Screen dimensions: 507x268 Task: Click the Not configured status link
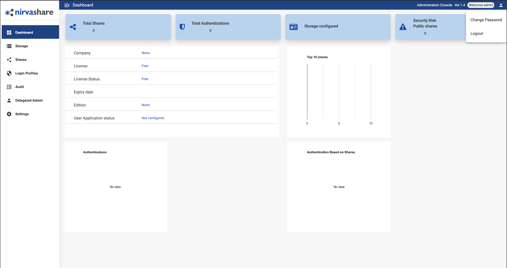pos(153,118)
